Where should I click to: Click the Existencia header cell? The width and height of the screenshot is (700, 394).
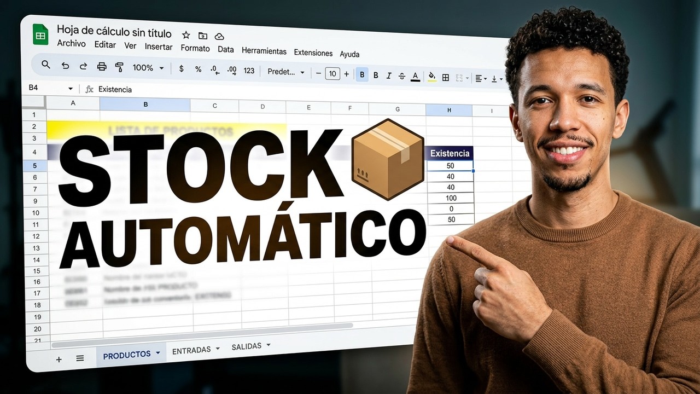pyautogui.click(x=450, y=154)
